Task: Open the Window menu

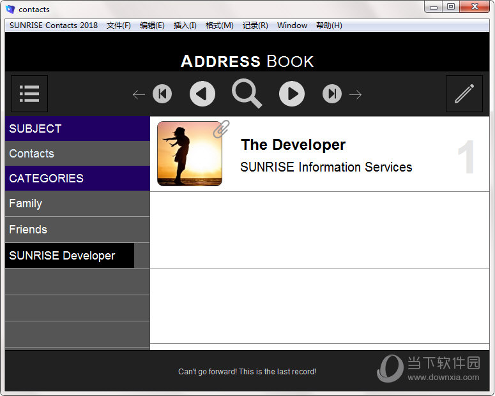Action: [x=292, y=26]
